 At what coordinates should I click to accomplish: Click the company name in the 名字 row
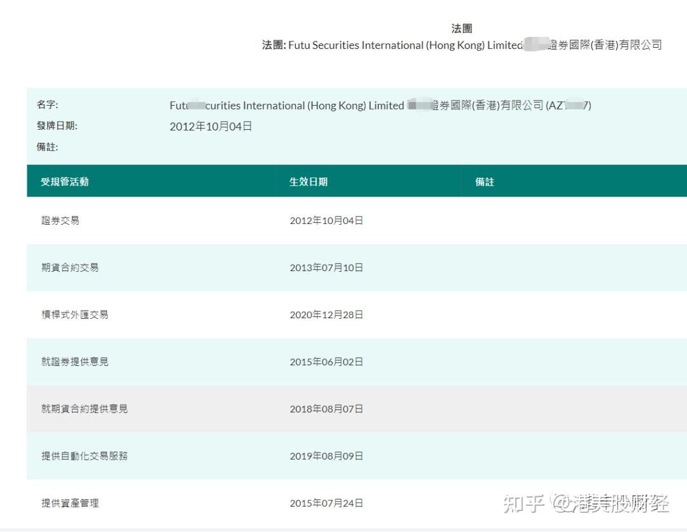tap(380, 105)
